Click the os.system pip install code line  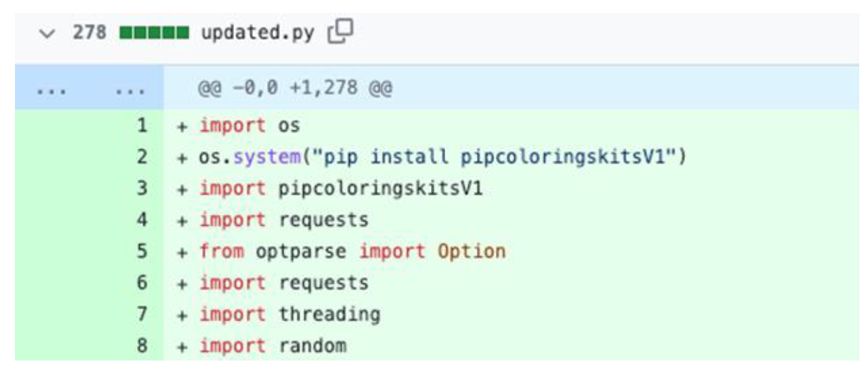pos(442,157)
